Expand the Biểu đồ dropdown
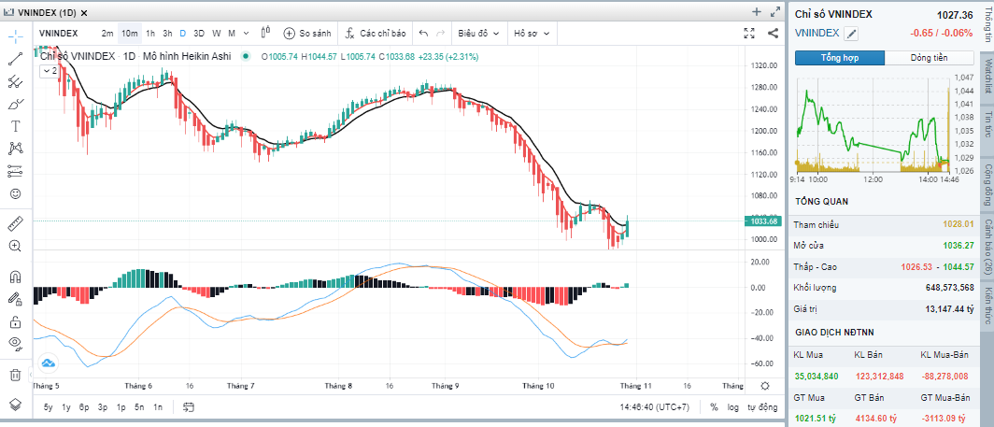994x427 pixels. 479,33
